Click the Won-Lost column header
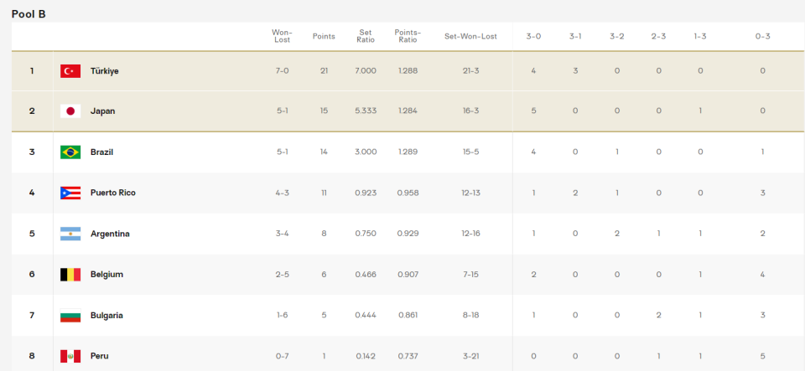The image size is (805, 371). [x=282, y=36]
